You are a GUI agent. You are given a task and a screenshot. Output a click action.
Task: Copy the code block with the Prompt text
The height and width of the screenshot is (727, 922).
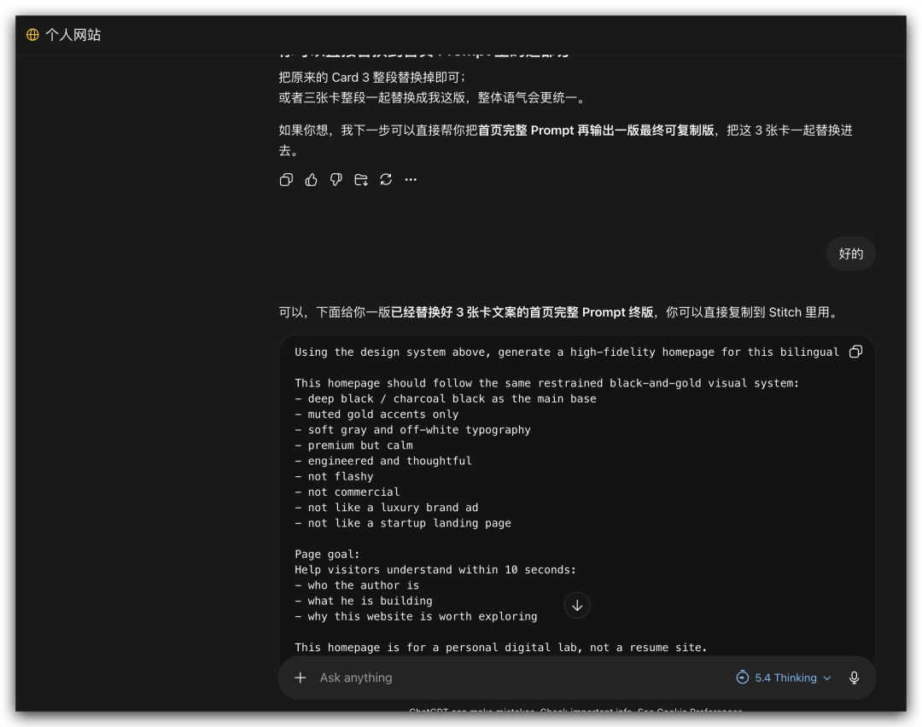coord(855,351)
